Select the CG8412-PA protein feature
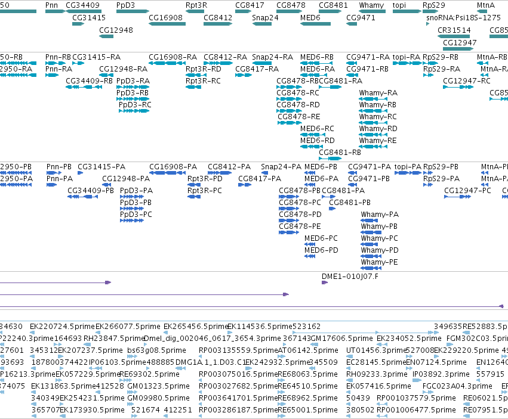 (x=220, y=173)
